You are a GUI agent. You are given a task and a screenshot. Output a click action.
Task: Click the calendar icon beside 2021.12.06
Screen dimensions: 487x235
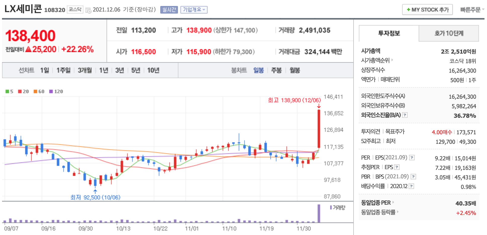coord(88,10)
